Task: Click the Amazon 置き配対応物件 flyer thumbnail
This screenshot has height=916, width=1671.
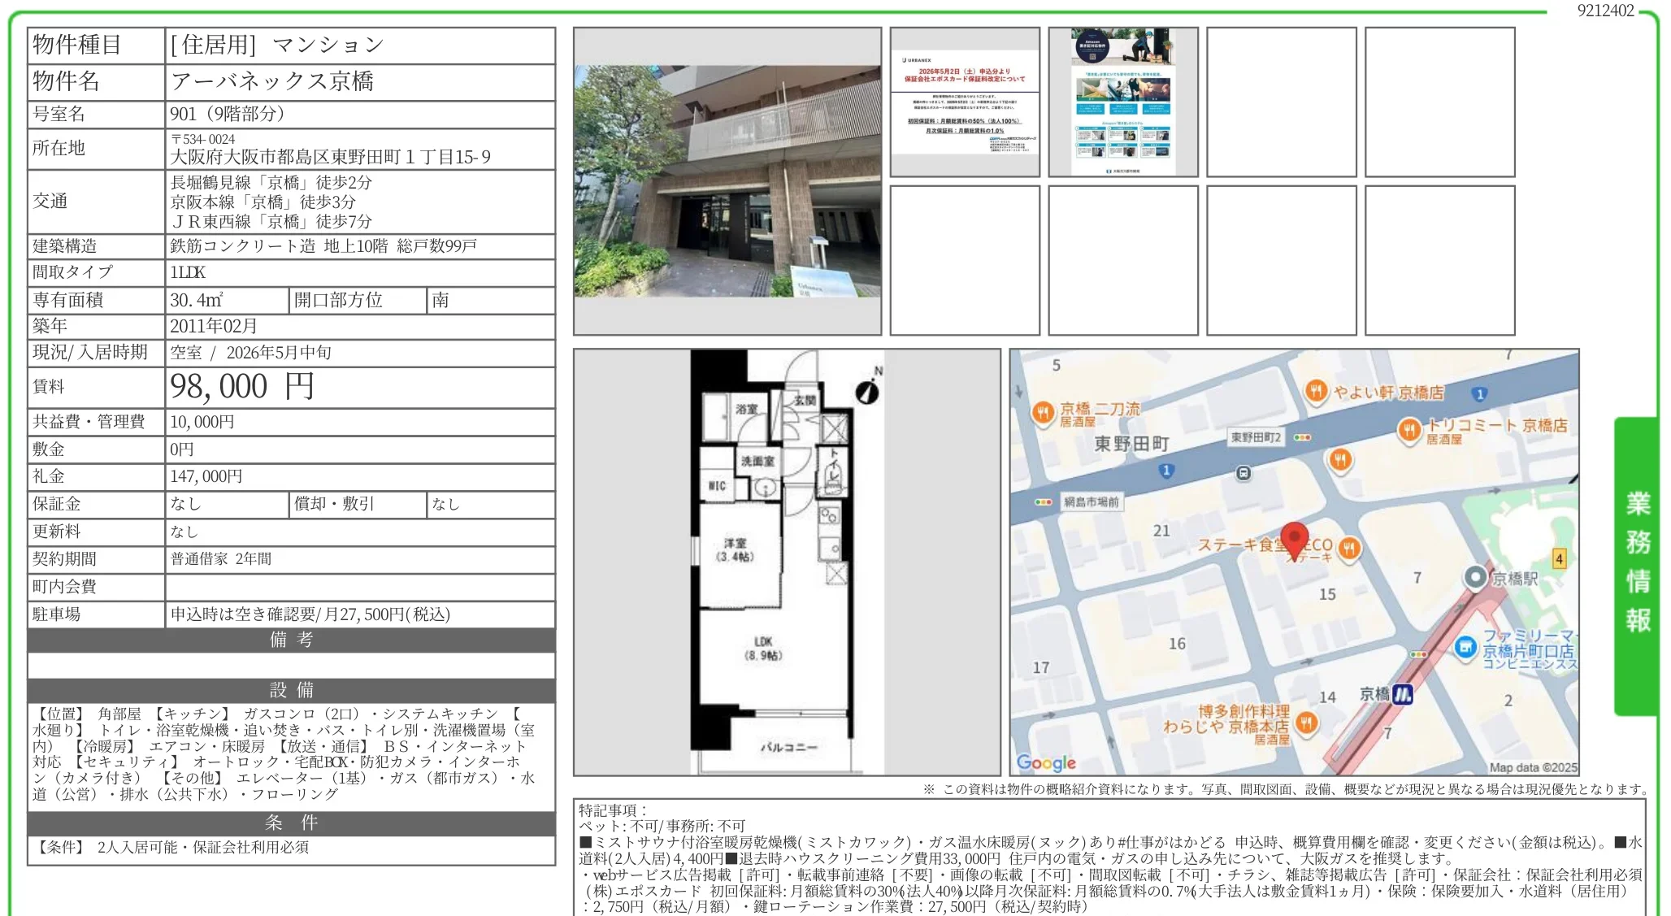Action: click(1124, 102)
